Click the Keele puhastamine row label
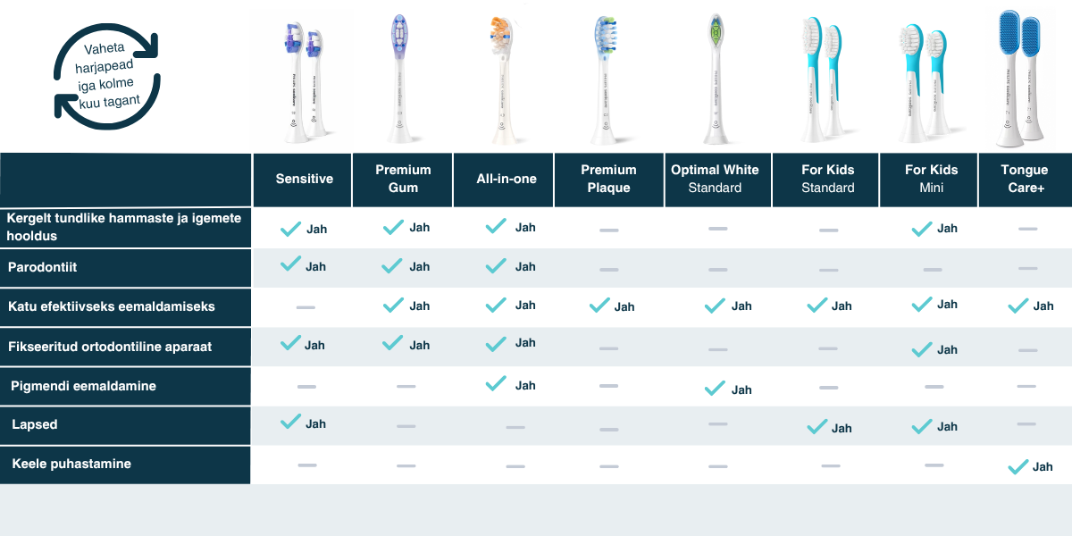This screenshot has height=536, width=1072. click(x=71, y=464)
